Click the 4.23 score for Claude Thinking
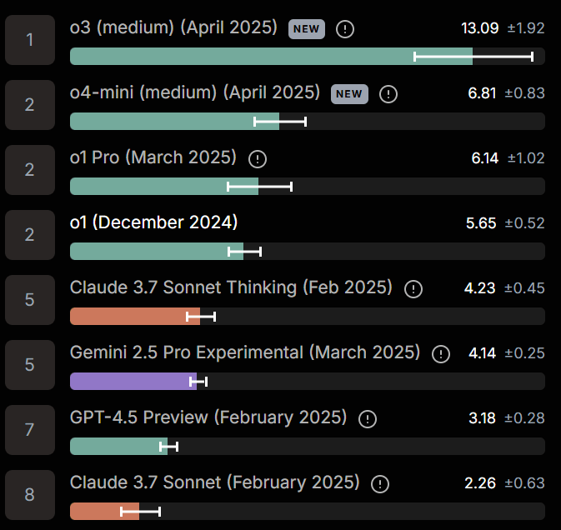This screenshot has height=530, width=561. (479, 288)
